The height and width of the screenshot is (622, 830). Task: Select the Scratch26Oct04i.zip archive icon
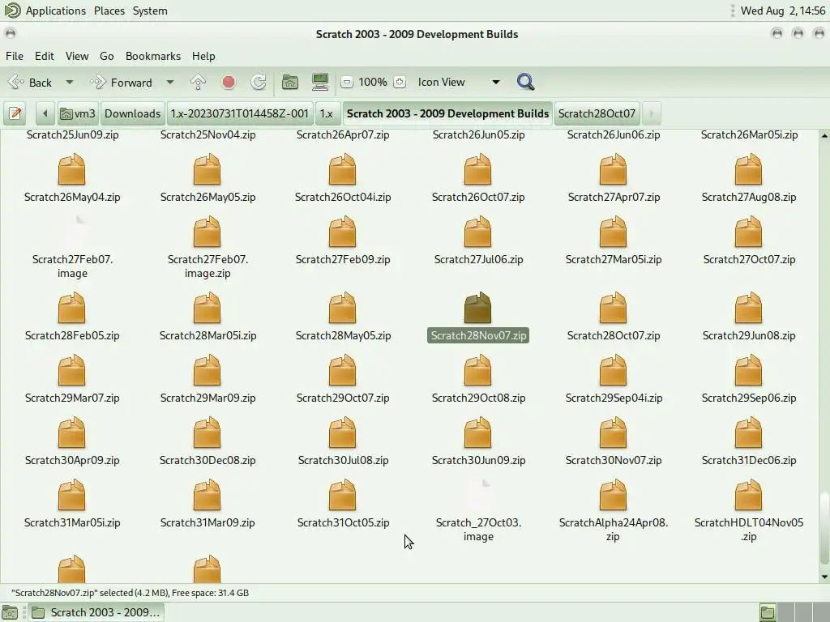coord(343,168)
